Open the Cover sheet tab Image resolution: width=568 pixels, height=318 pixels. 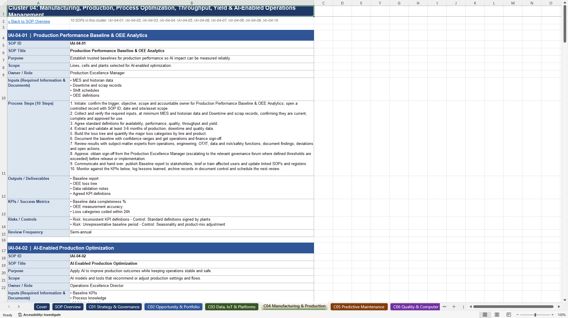[42, 307]
